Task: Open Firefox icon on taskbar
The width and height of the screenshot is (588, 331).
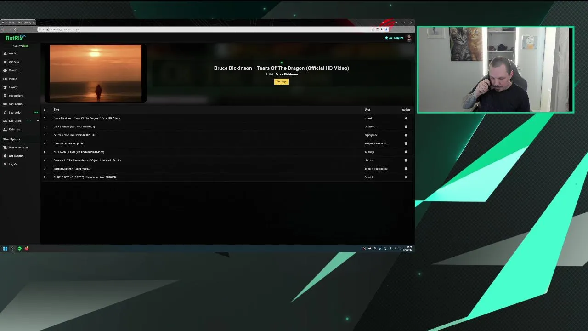Action: [x=27, y=249]
